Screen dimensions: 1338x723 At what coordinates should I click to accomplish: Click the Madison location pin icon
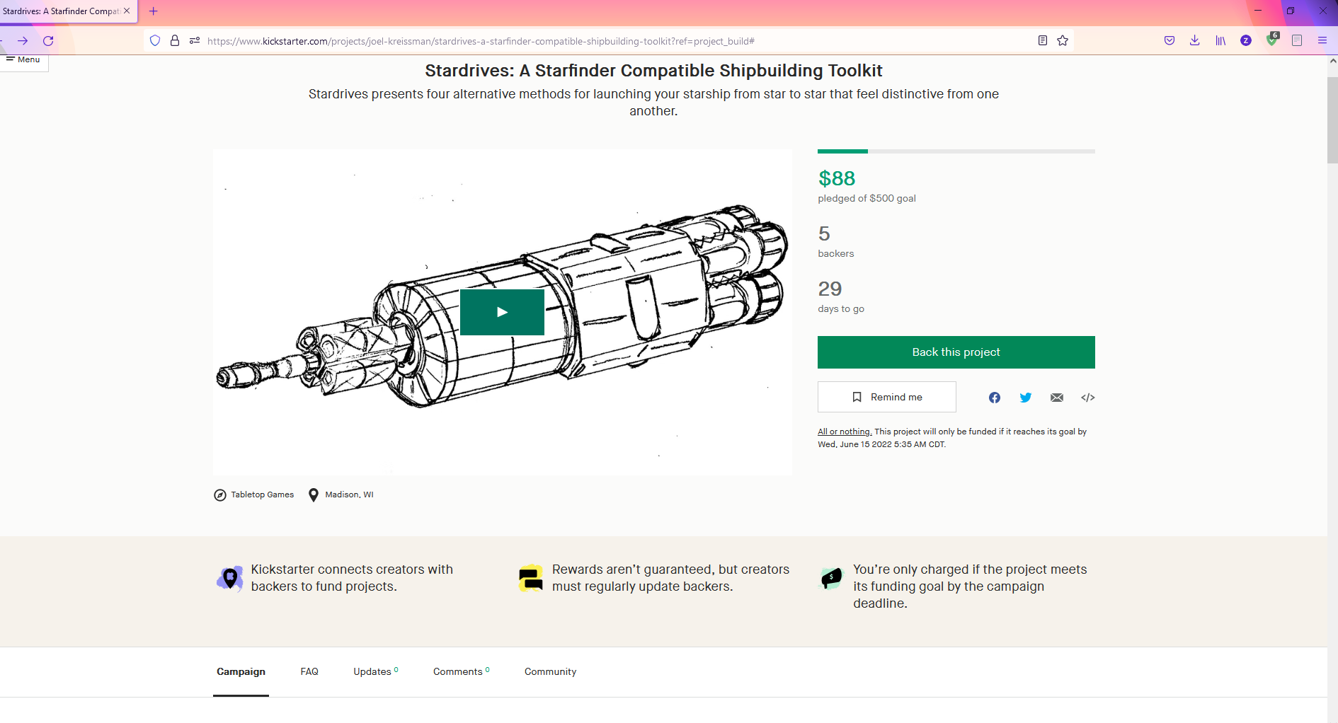314,495
